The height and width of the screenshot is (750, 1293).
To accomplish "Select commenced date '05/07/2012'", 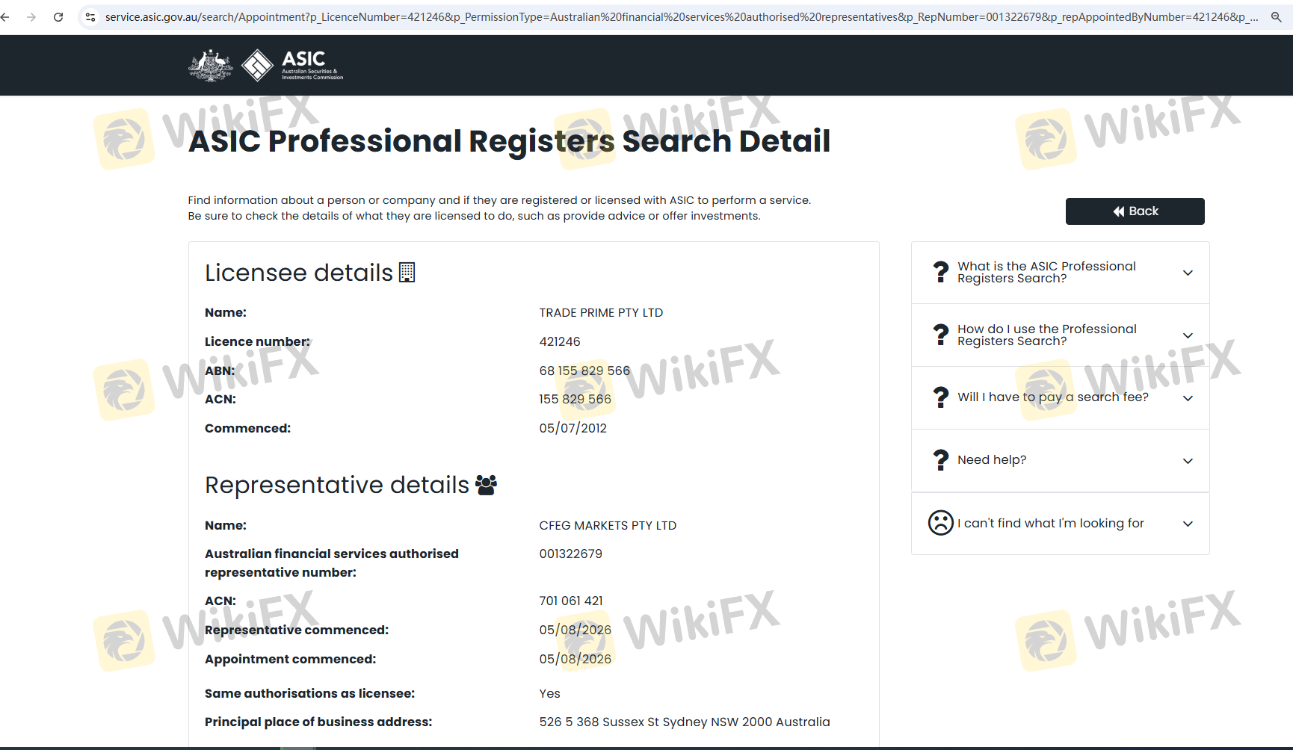I will (x=573, y=428).
